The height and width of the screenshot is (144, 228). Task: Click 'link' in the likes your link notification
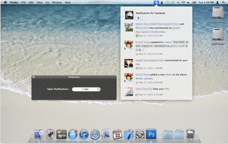[x=167, y=89]
